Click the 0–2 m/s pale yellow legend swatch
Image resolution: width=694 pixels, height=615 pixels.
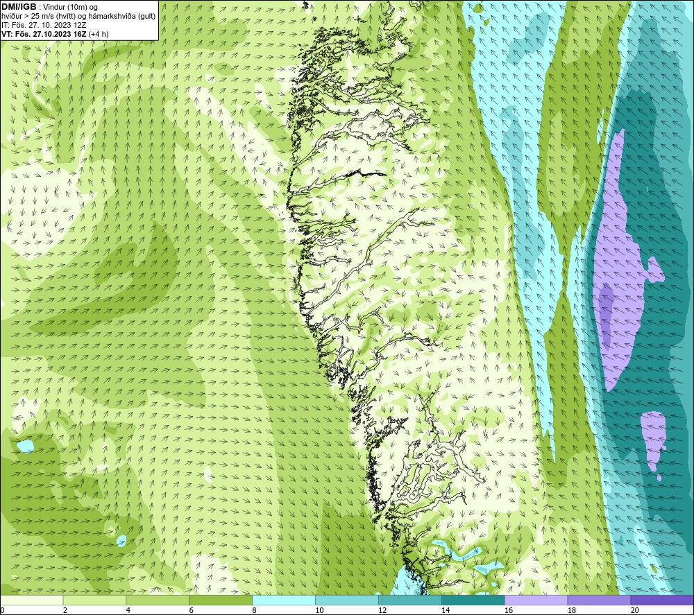pyautogui.click(x=32, y=600)
